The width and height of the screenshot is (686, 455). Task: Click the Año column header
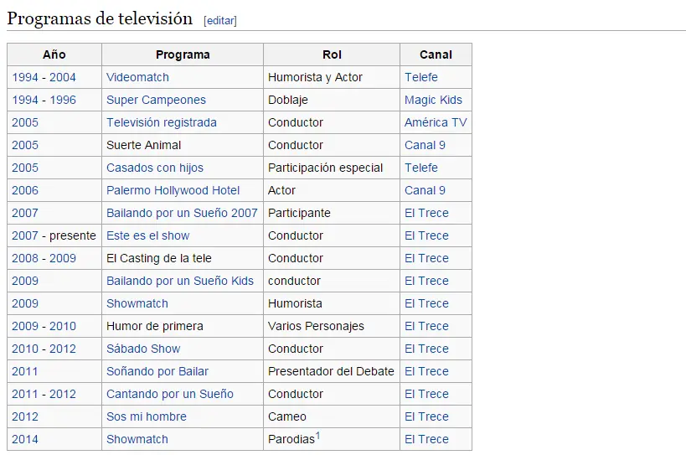[54, 54]
